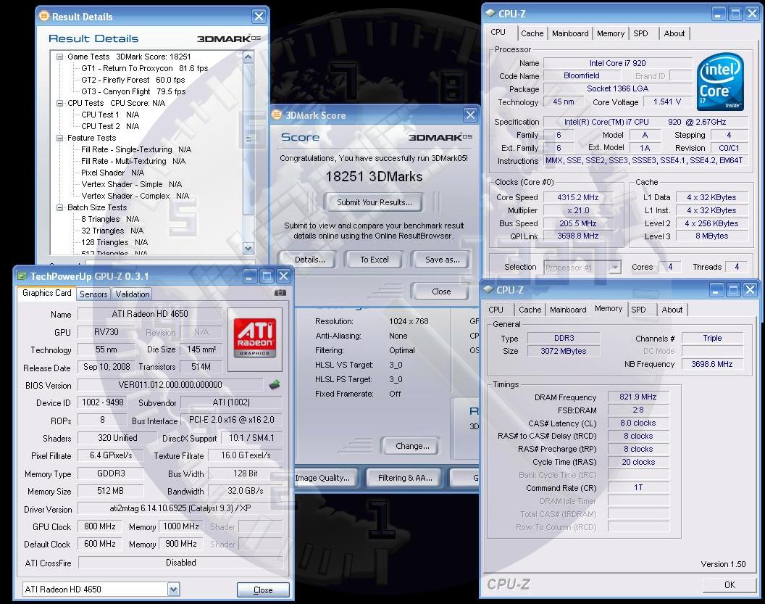
Task: Click the lower CPU-Z Memory window title icon
Action: pyautogui.click(x=488, y=289)
